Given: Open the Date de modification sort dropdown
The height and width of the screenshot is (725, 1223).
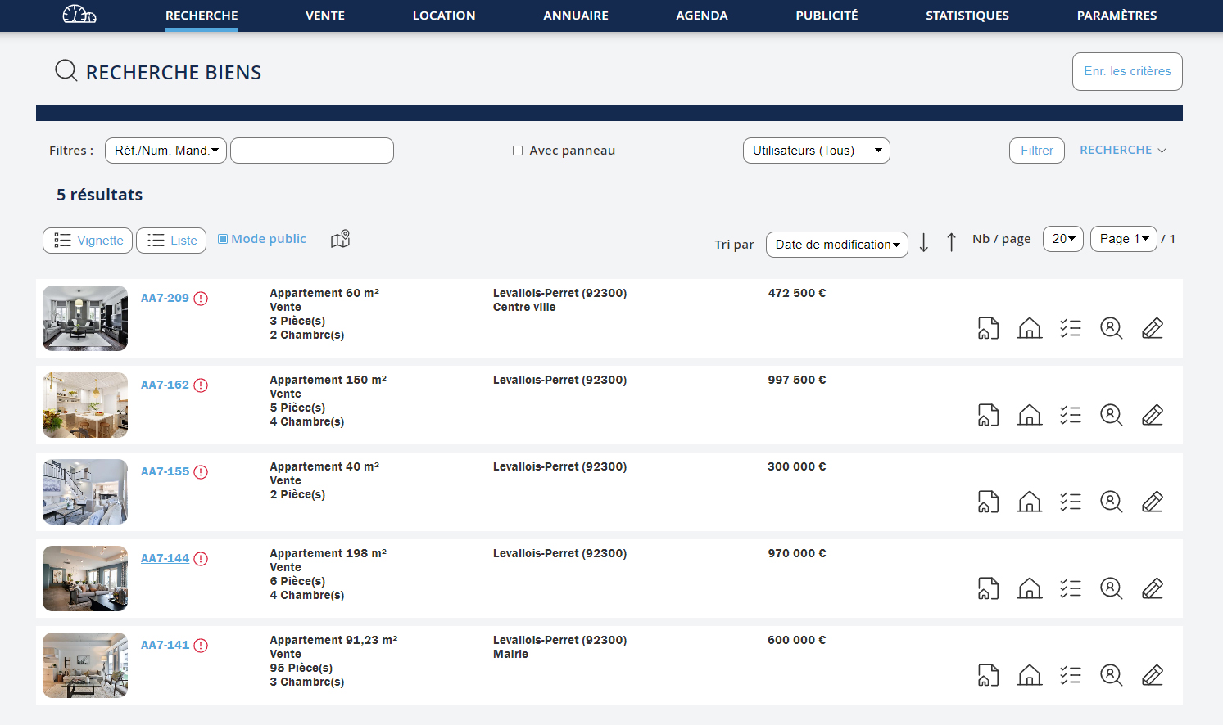Looking at the screenshot, I should coord(836,245).
